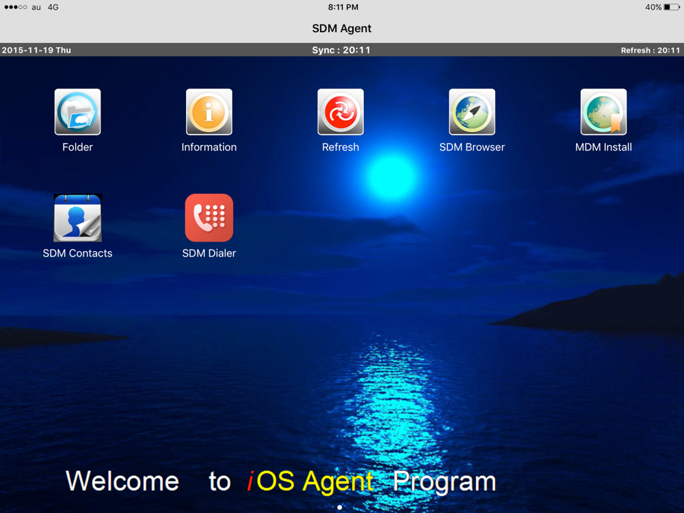
Task: Launch the SDM Browser compass icon
Action: 472,112
